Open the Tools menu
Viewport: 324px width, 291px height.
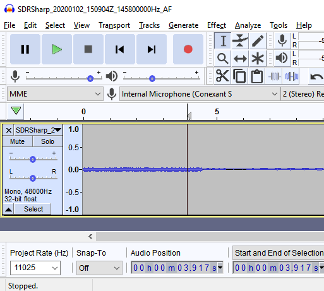[x=279, y=25]
